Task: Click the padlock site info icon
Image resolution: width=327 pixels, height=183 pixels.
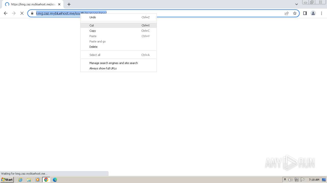Action: pos(32,13)
